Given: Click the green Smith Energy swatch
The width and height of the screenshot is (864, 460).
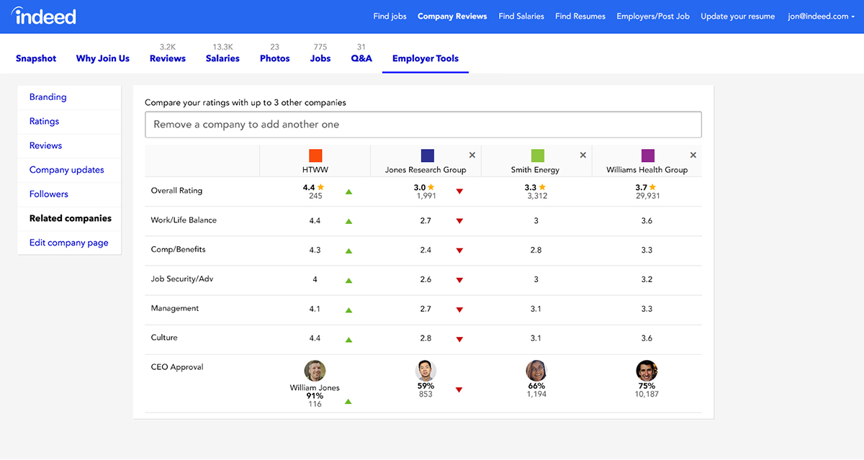Looking at the screenshot, I should pyautogui.click(x=538, y=155).
